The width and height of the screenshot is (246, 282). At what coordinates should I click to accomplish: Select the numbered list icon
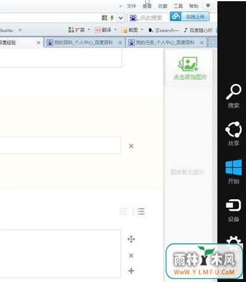coord(124,211)
